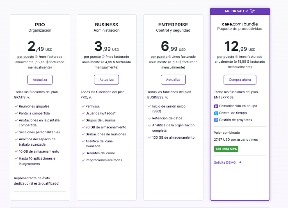Click 'Paquete de productividad' subtitle
The image size is (288, 208).
pos(240,29)
